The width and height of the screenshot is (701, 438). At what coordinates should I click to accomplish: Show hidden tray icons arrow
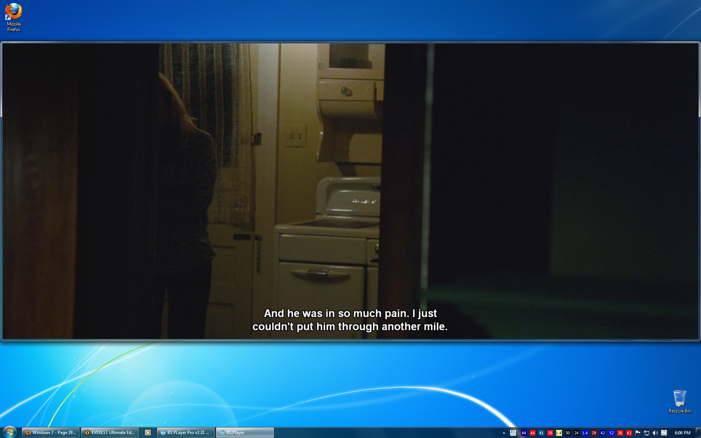click(x=504, y=433)
